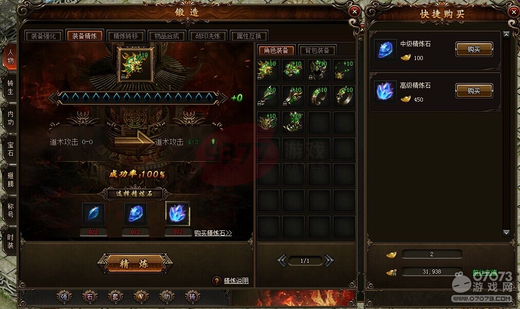Switch to the 背包装备 tab

click(318, 50)
